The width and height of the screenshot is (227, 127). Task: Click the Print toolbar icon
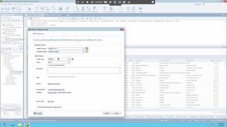coord(13,10)
